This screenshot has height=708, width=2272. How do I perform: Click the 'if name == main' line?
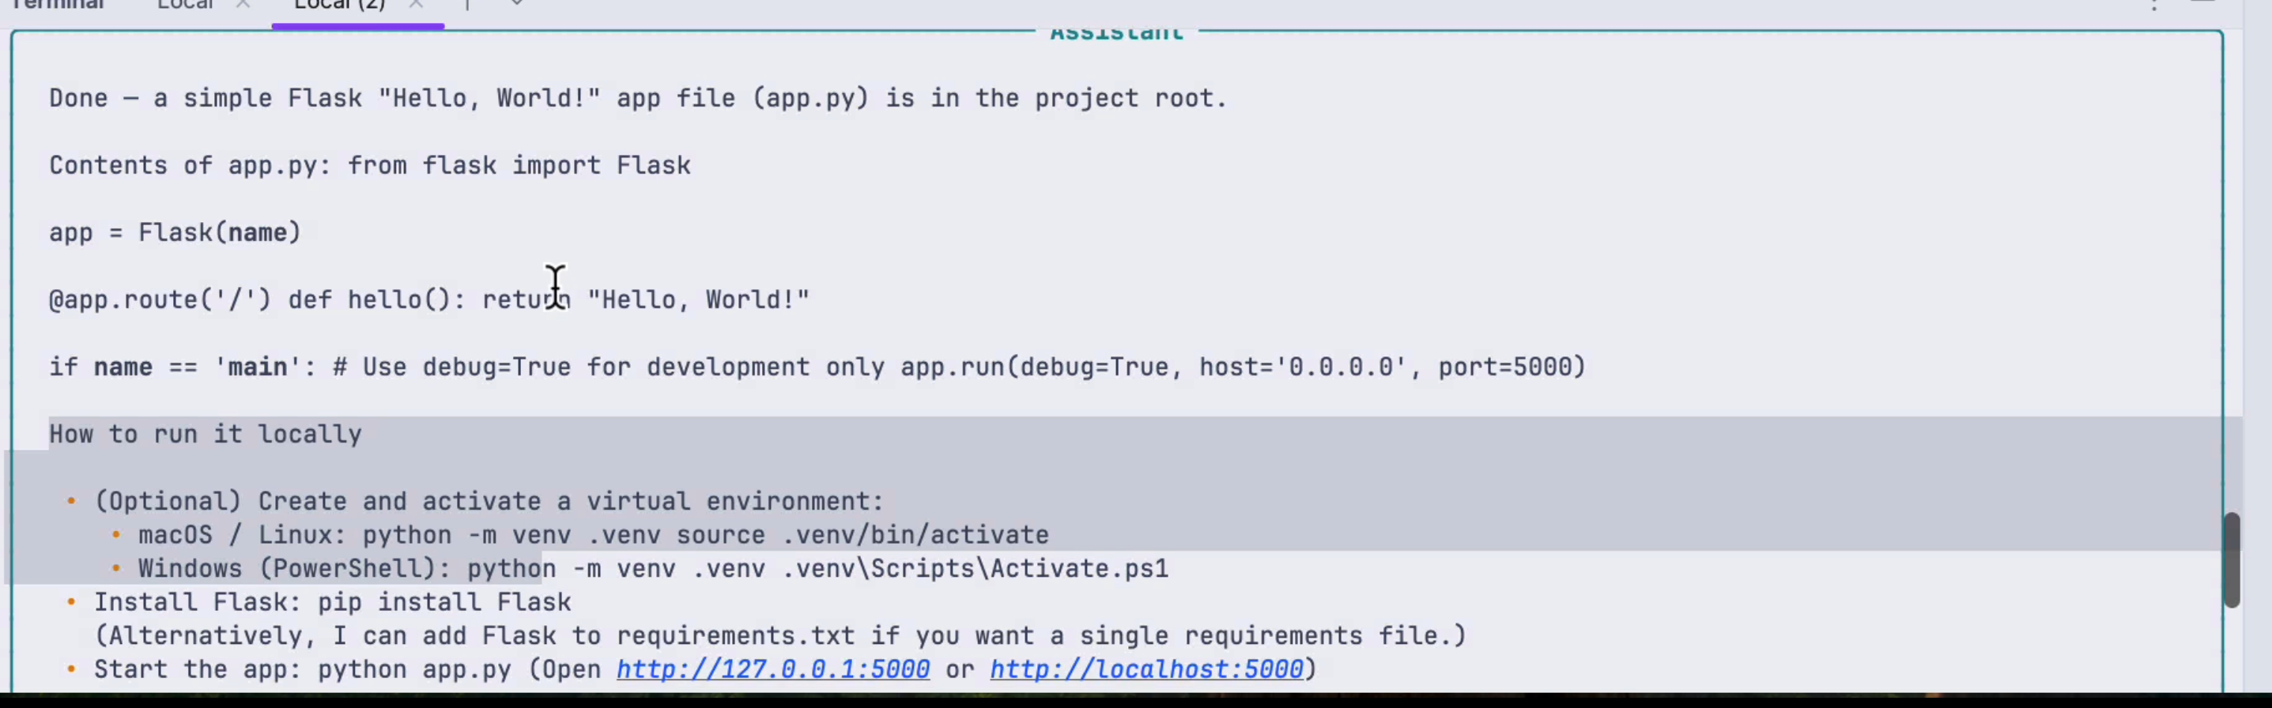[x=817, y=367]
